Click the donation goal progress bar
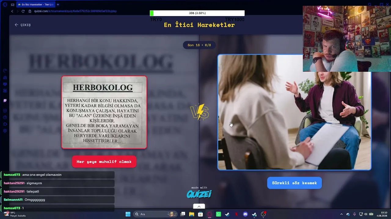Screen dimensions: 391x219 (197, 13)
